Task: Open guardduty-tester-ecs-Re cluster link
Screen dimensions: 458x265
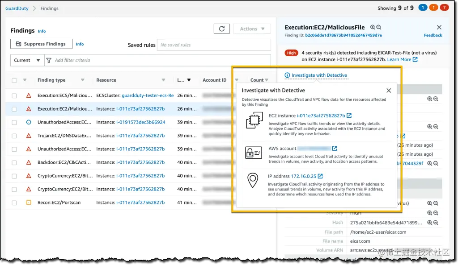Action: point(148,95)
